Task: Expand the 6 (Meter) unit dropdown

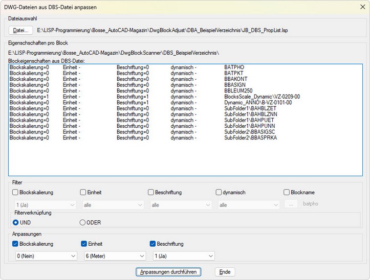Action: 115,255
